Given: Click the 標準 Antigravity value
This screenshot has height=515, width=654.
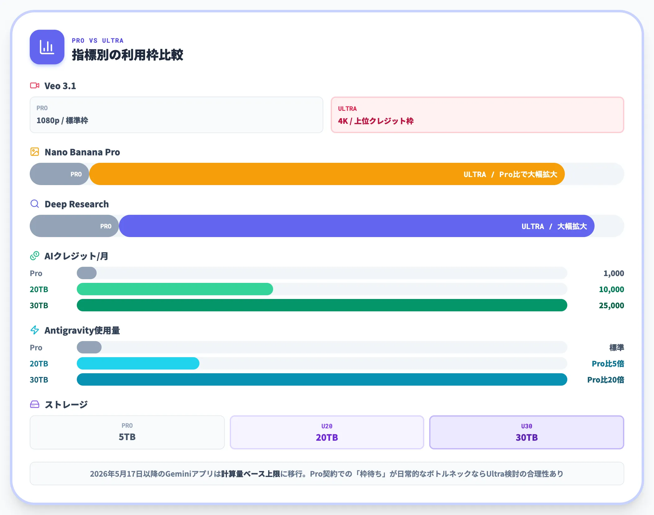Looking at the screenshot, I should tap(617, 347).
